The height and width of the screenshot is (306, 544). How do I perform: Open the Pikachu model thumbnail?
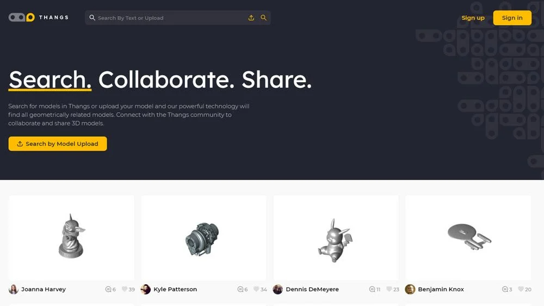336,238
